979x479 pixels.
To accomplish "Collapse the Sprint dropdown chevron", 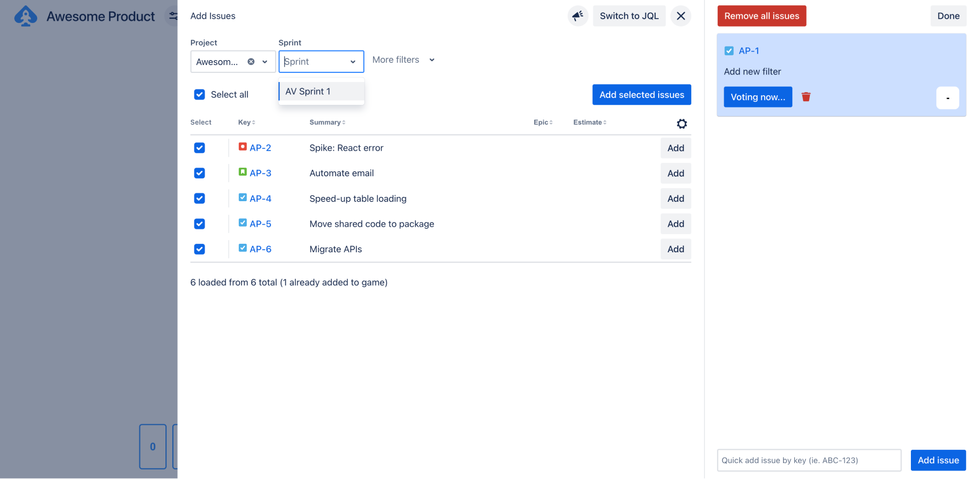I will coord(353,62).
